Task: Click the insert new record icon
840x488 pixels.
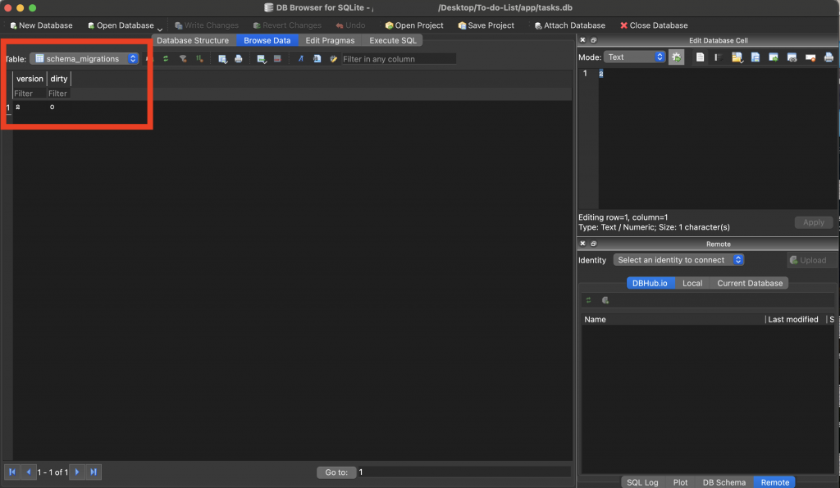Action: pyautogui.click(x=261, y=59)
